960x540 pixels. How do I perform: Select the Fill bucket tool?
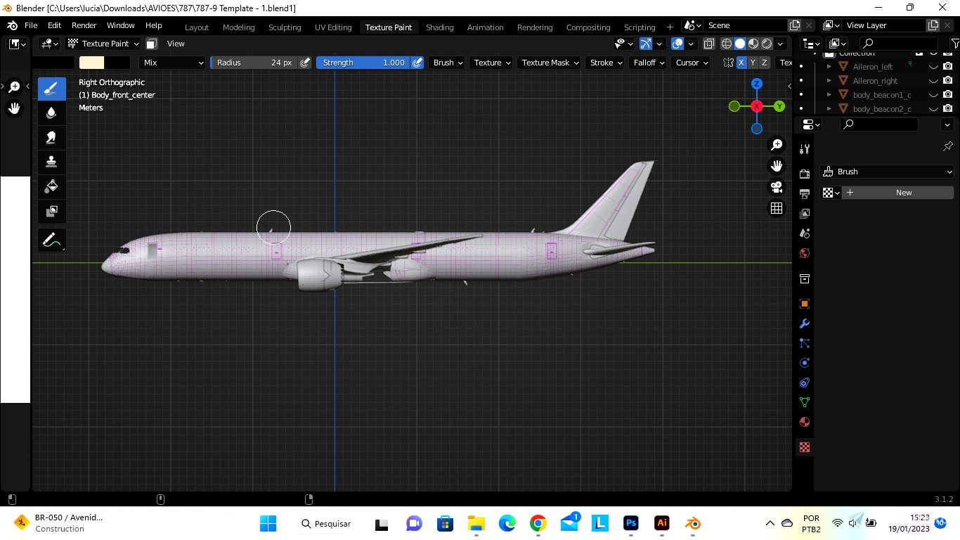coord(51,186)
